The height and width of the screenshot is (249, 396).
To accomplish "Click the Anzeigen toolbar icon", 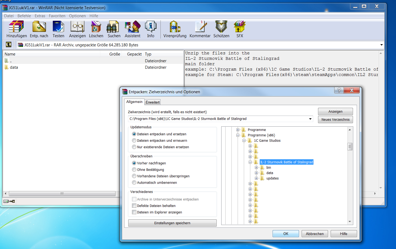I will [x=77, y=27].
